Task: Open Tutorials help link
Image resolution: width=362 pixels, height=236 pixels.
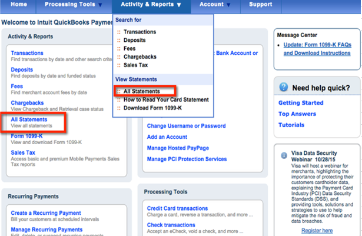Action: (x=291, y=125)
